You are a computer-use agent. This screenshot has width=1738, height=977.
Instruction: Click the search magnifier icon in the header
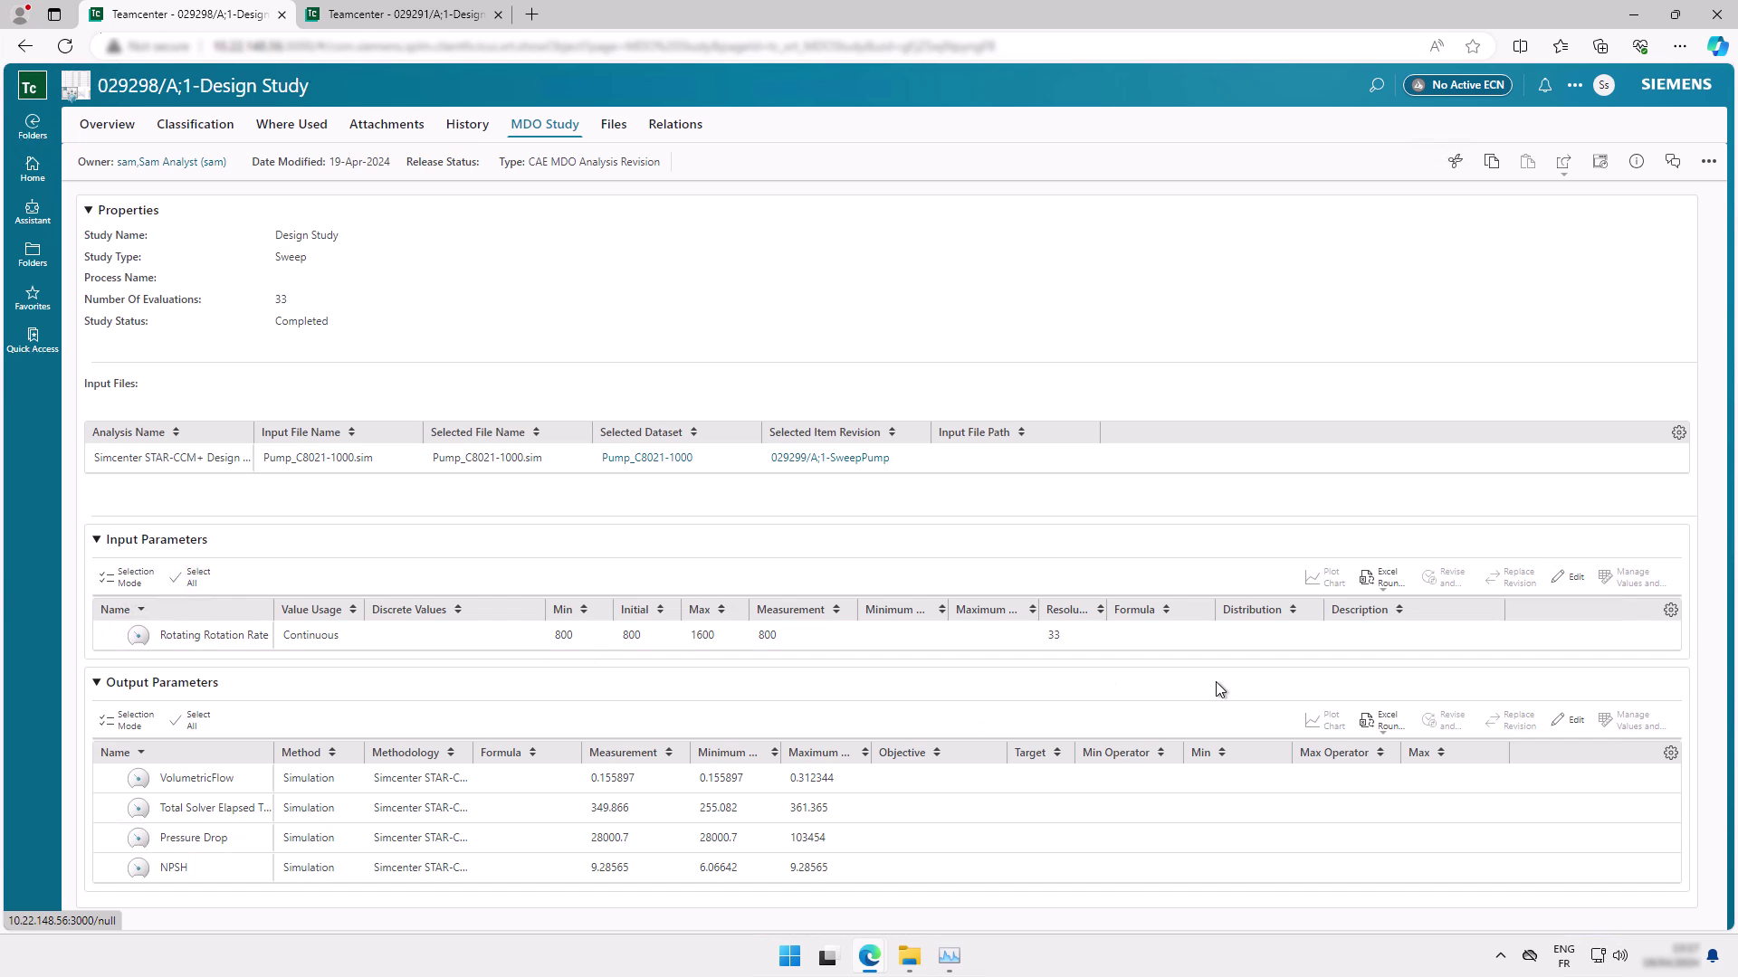[x=1377, y=85]
